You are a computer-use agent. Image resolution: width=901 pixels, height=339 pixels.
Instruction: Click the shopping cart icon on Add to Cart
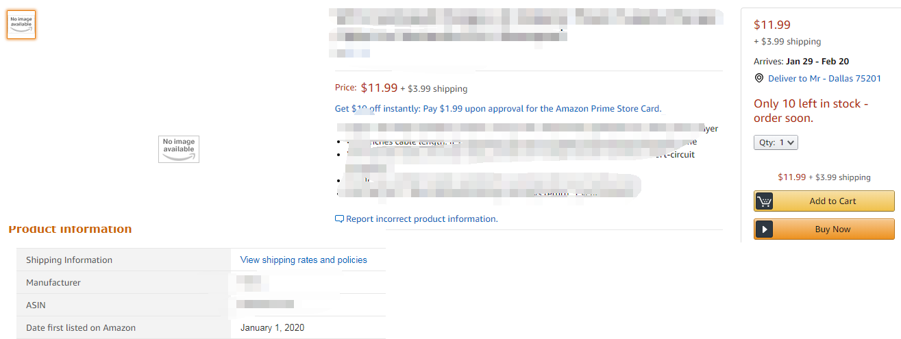click(764, 201)
